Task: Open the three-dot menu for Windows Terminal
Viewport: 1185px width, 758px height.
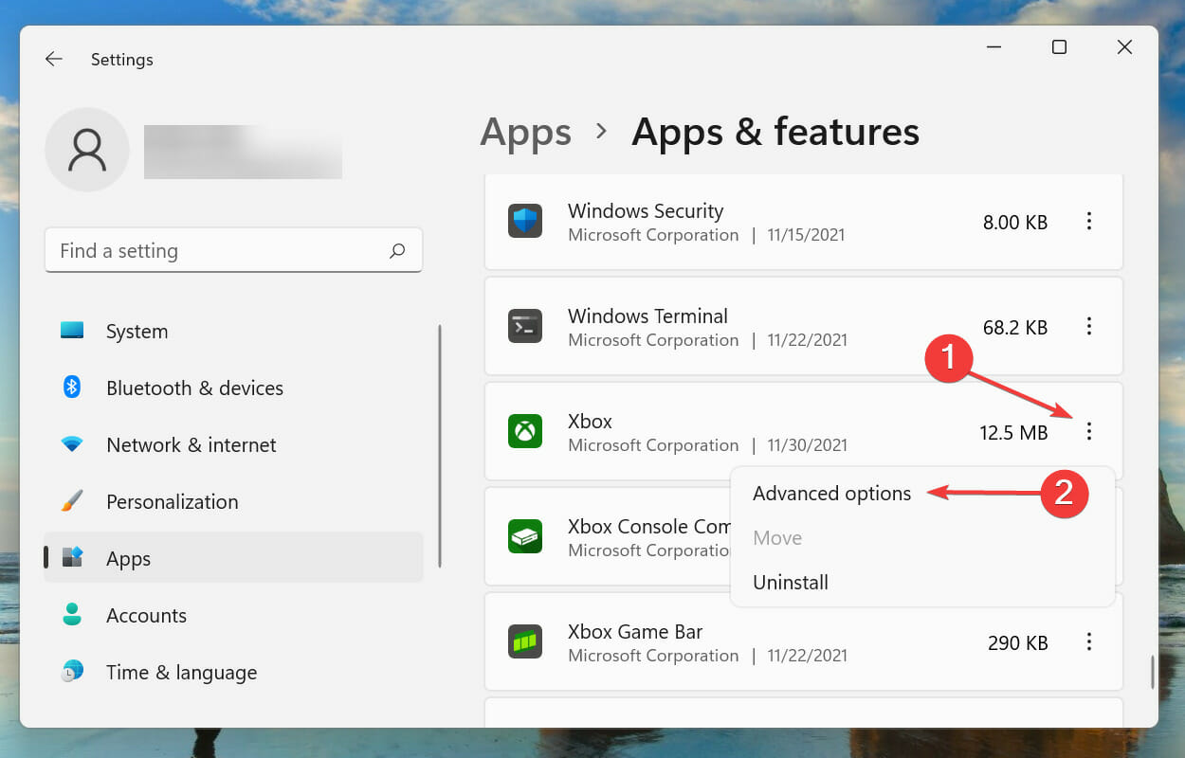Action: click(1089, 326)
